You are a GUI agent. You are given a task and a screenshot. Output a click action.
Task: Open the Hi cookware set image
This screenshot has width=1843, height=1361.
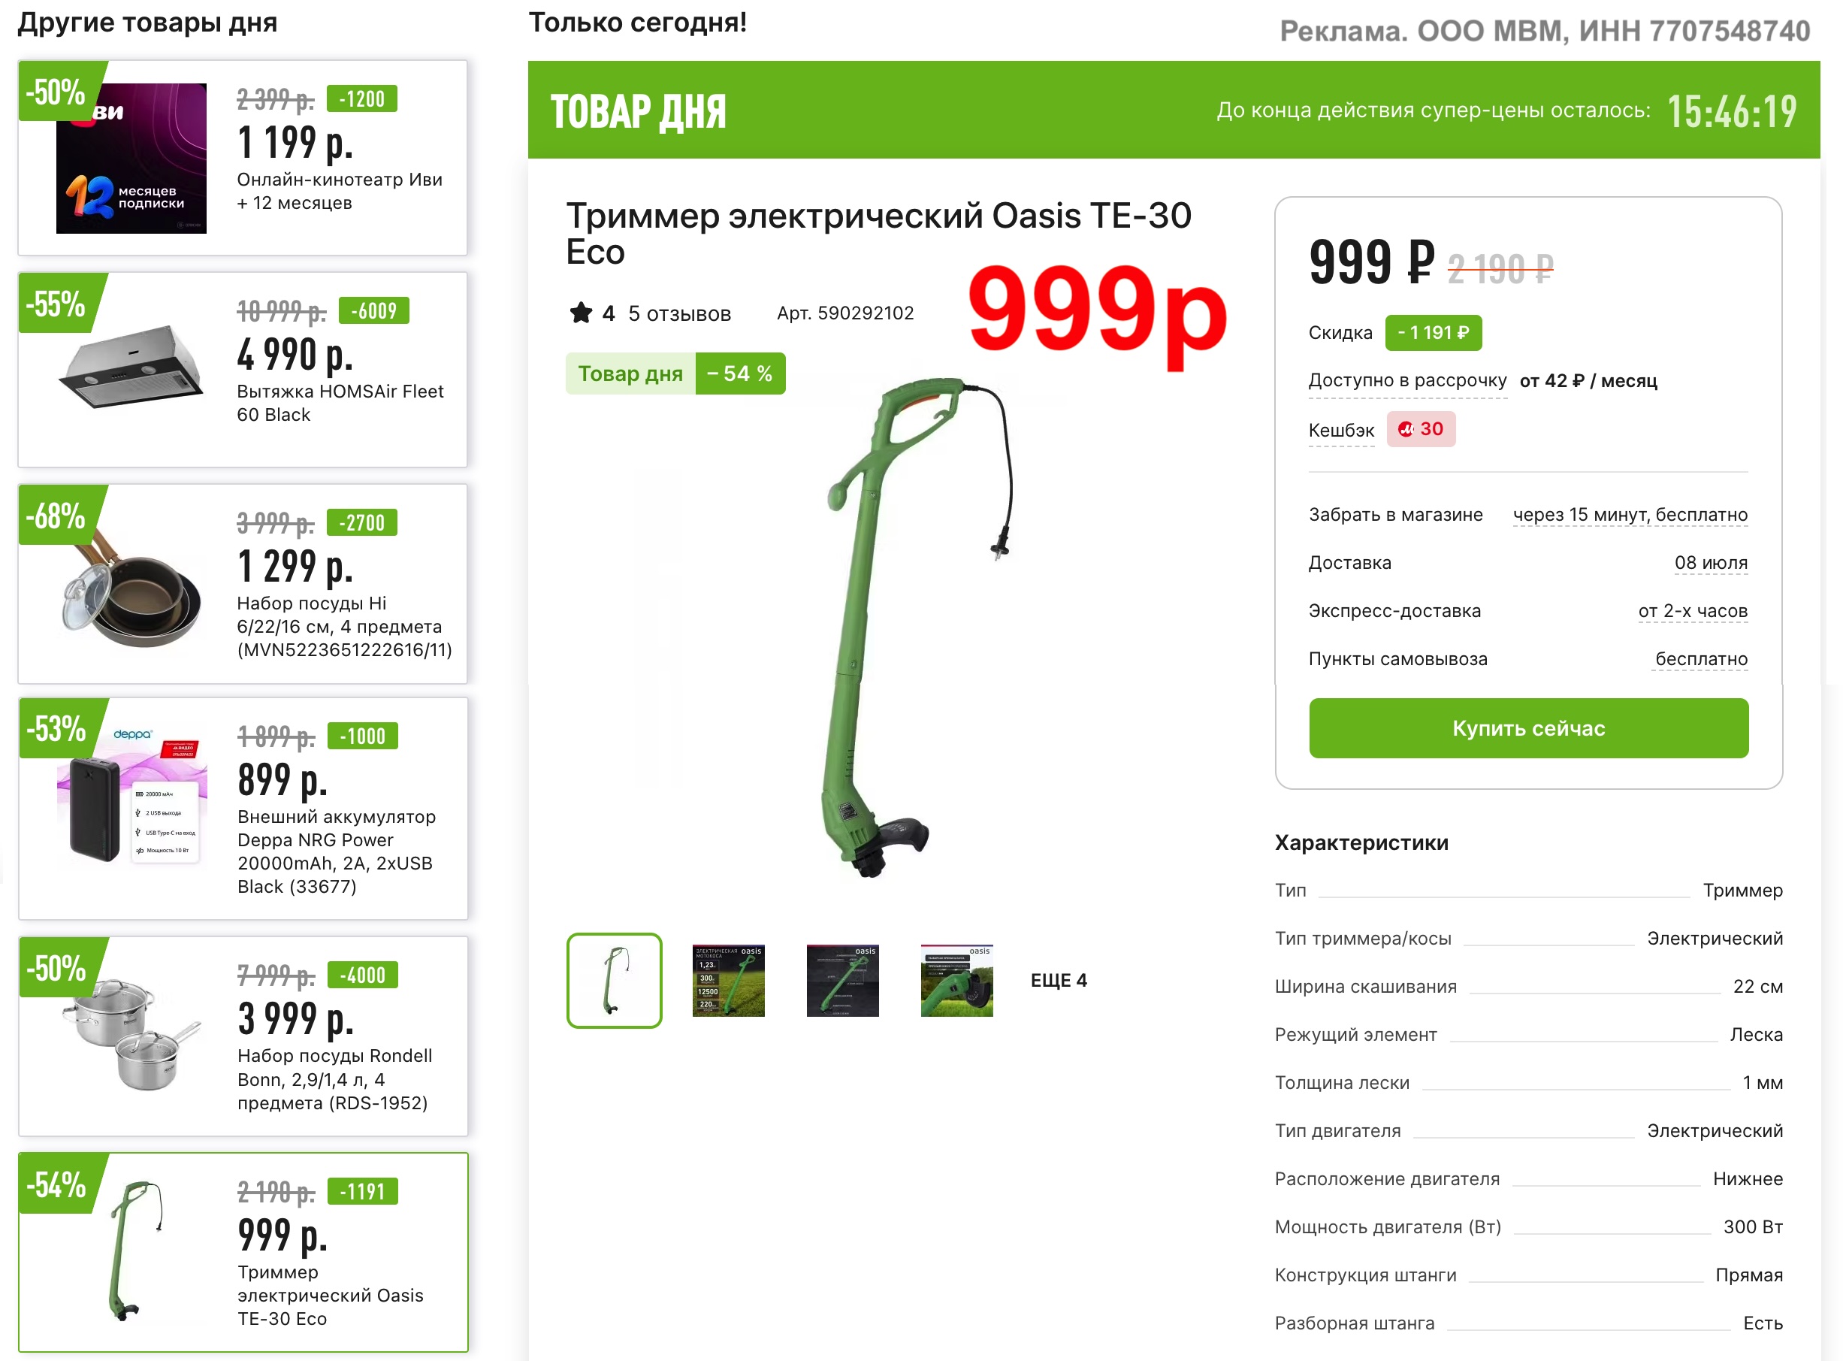(x=131, y=587)
